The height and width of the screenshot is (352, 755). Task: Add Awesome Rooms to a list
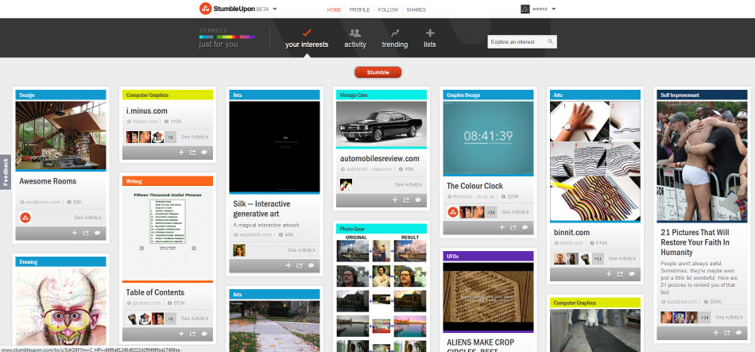(74, 233)
